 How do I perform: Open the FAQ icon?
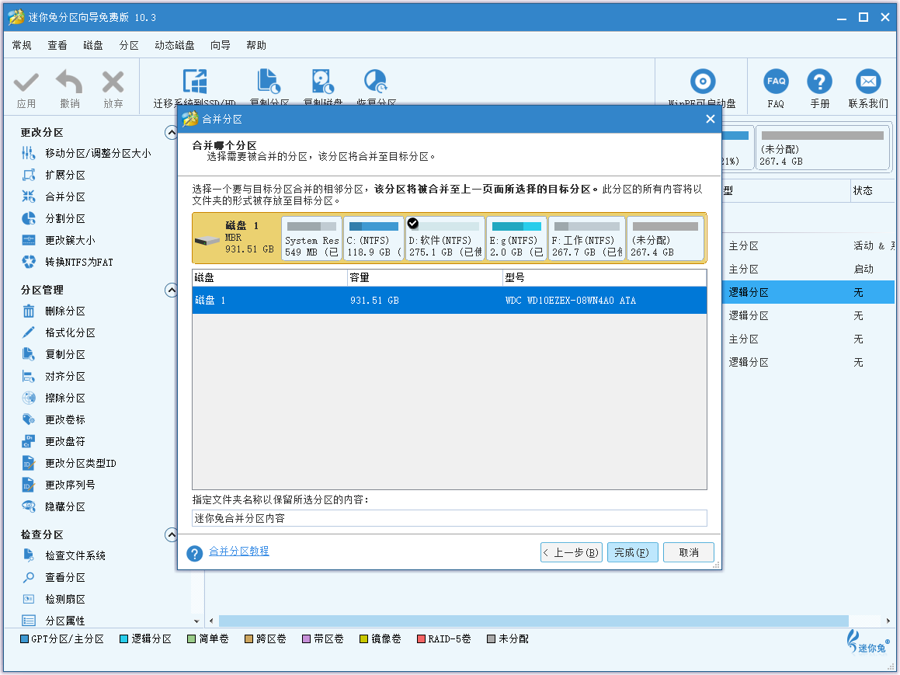[x=776, y=81]
